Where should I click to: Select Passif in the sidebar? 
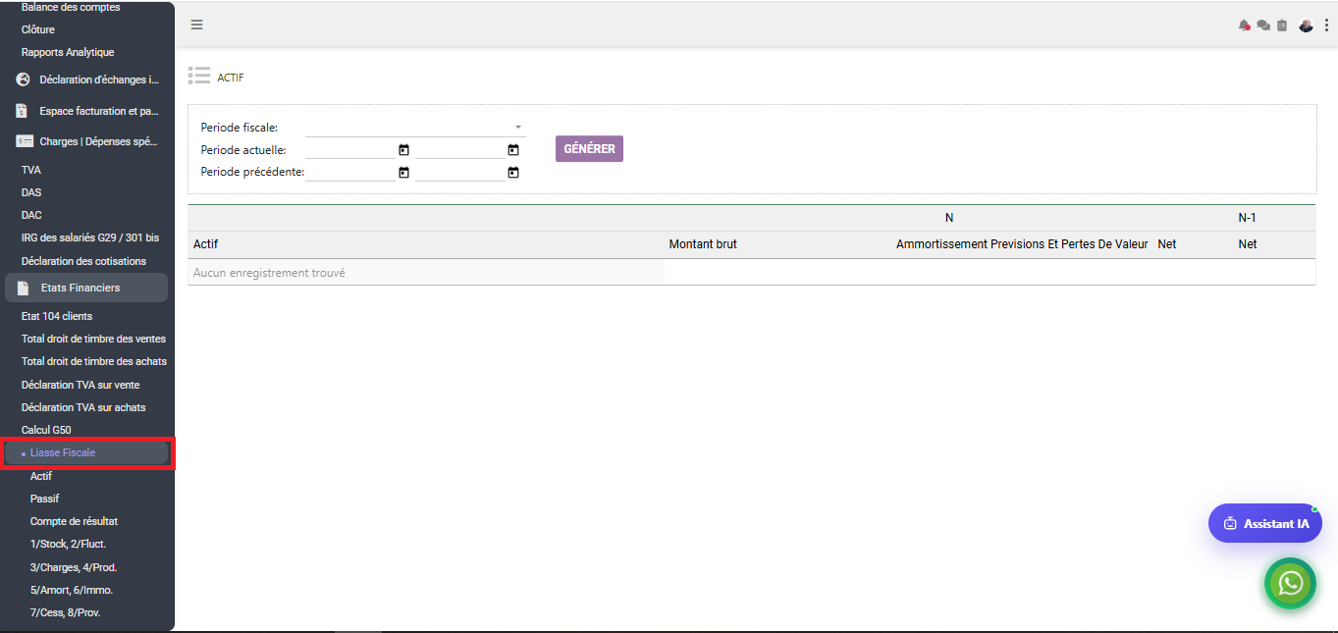44,499
